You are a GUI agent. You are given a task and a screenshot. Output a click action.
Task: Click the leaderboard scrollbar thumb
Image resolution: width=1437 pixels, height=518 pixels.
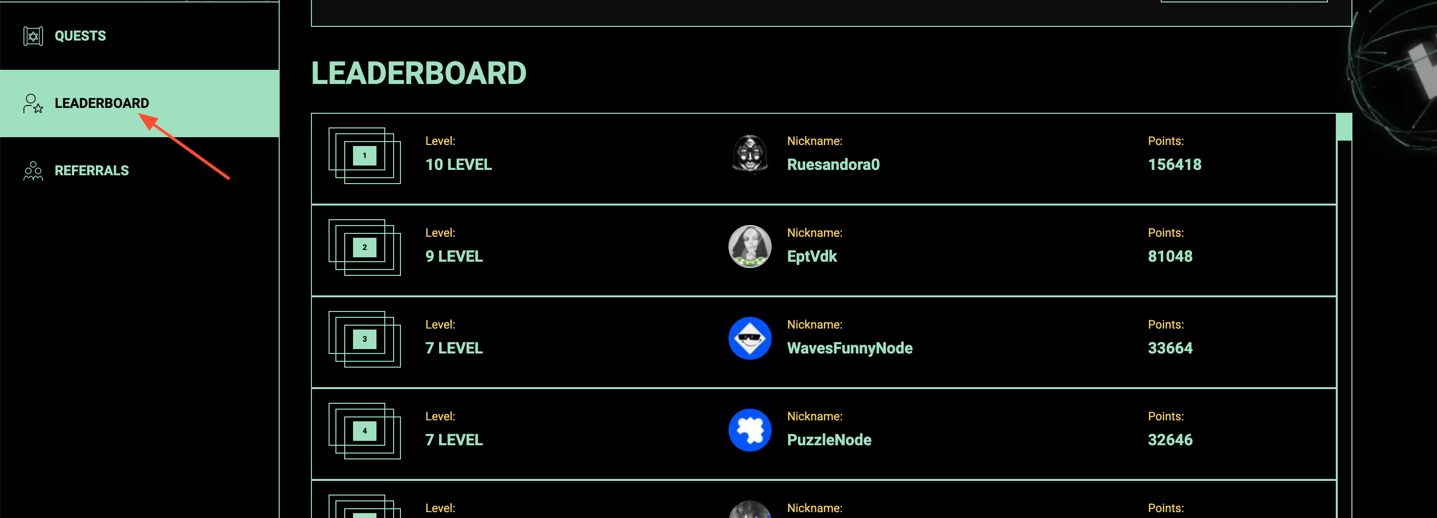[x=1345, y=127]
